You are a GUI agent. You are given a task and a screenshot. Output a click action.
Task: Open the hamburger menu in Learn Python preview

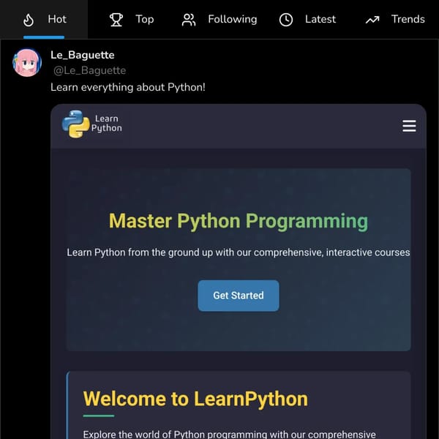coord(409,126)
